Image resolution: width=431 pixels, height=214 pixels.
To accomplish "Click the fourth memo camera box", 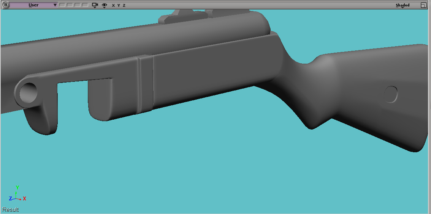I will [85, 5].
